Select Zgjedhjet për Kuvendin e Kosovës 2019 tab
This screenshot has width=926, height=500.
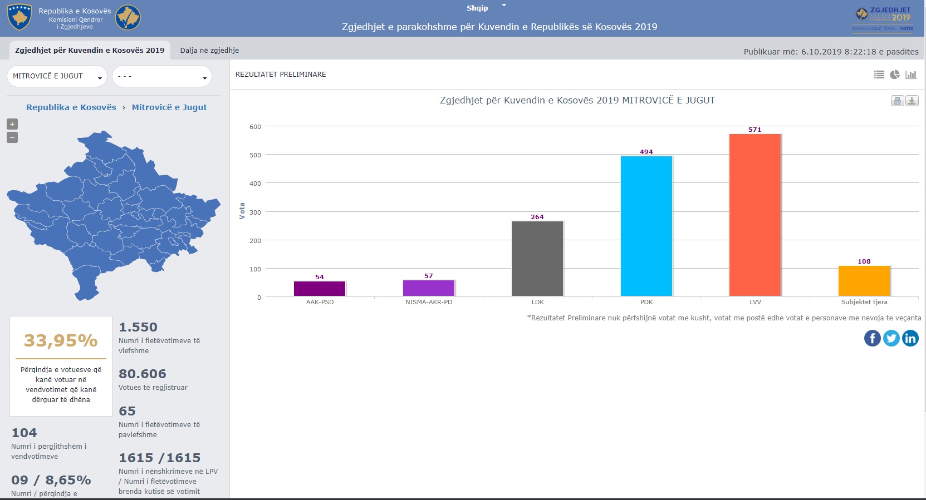pyautogui.click(x=90, y=50)
